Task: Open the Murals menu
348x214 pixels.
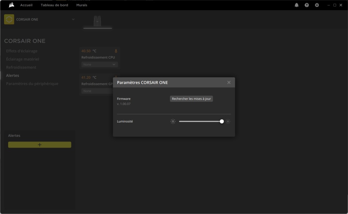Action: point(82,5)
